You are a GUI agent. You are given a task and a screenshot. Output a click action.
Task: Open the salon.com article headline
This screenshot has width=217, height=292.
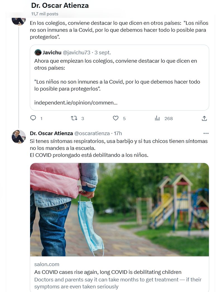[108, 272]
